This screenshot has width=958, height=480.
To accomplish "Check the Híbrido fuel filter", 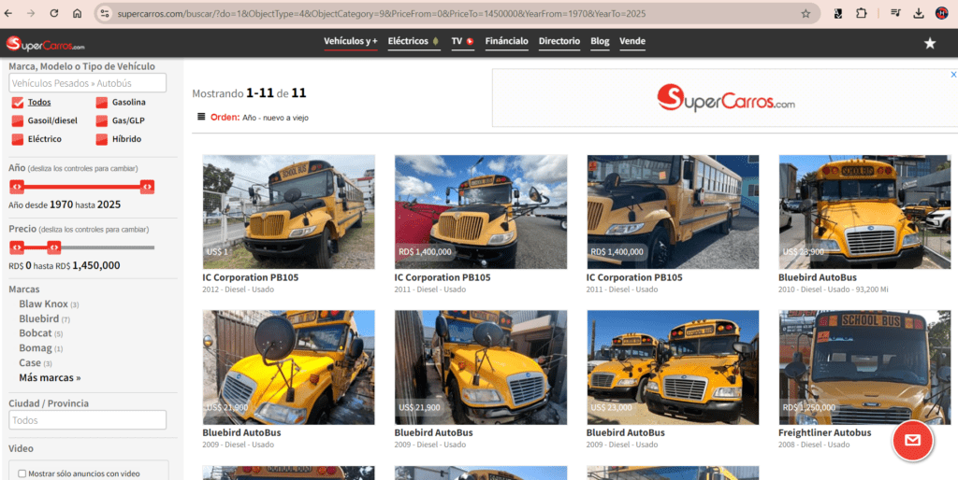I will [101, 139].
